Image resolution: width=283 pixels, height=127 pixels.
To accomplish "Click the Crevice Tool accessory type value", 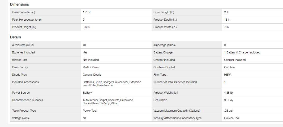I will pos(232,118).
